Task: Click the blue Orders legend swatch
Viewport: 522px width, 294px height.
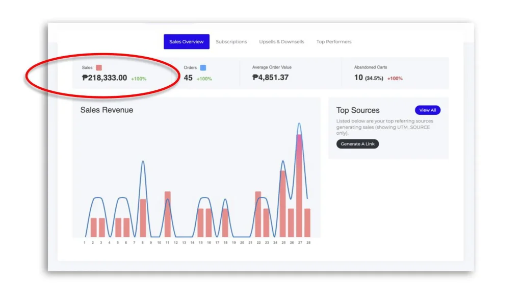Action: [203, 68]
